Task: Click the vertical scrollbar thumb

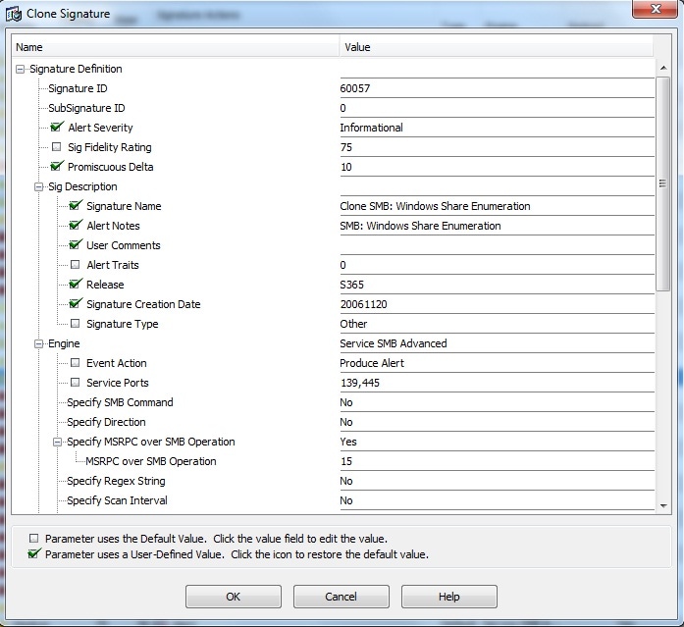Action: click(x=663, y=183)
